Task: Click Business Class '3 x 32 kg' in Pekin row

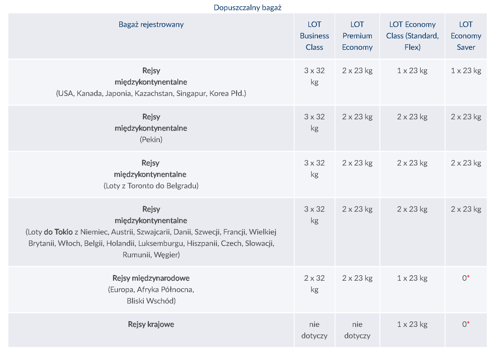Action: (314, 122)
